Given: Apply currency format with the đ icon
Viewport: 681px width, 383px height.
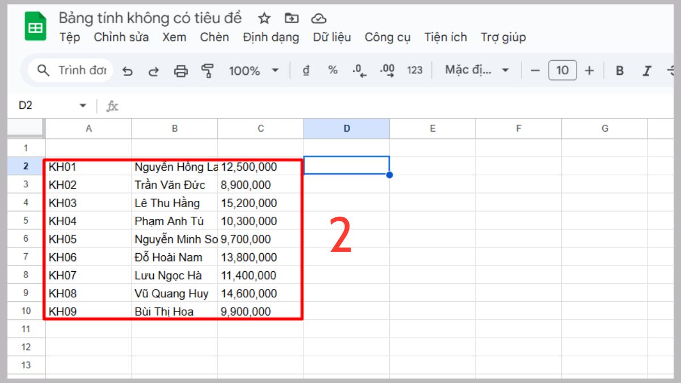Looking at the screenshot, I should 306,70.
